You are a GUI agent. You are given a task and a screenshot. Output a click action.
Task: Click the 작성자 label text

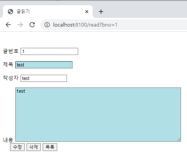point(11,78)
